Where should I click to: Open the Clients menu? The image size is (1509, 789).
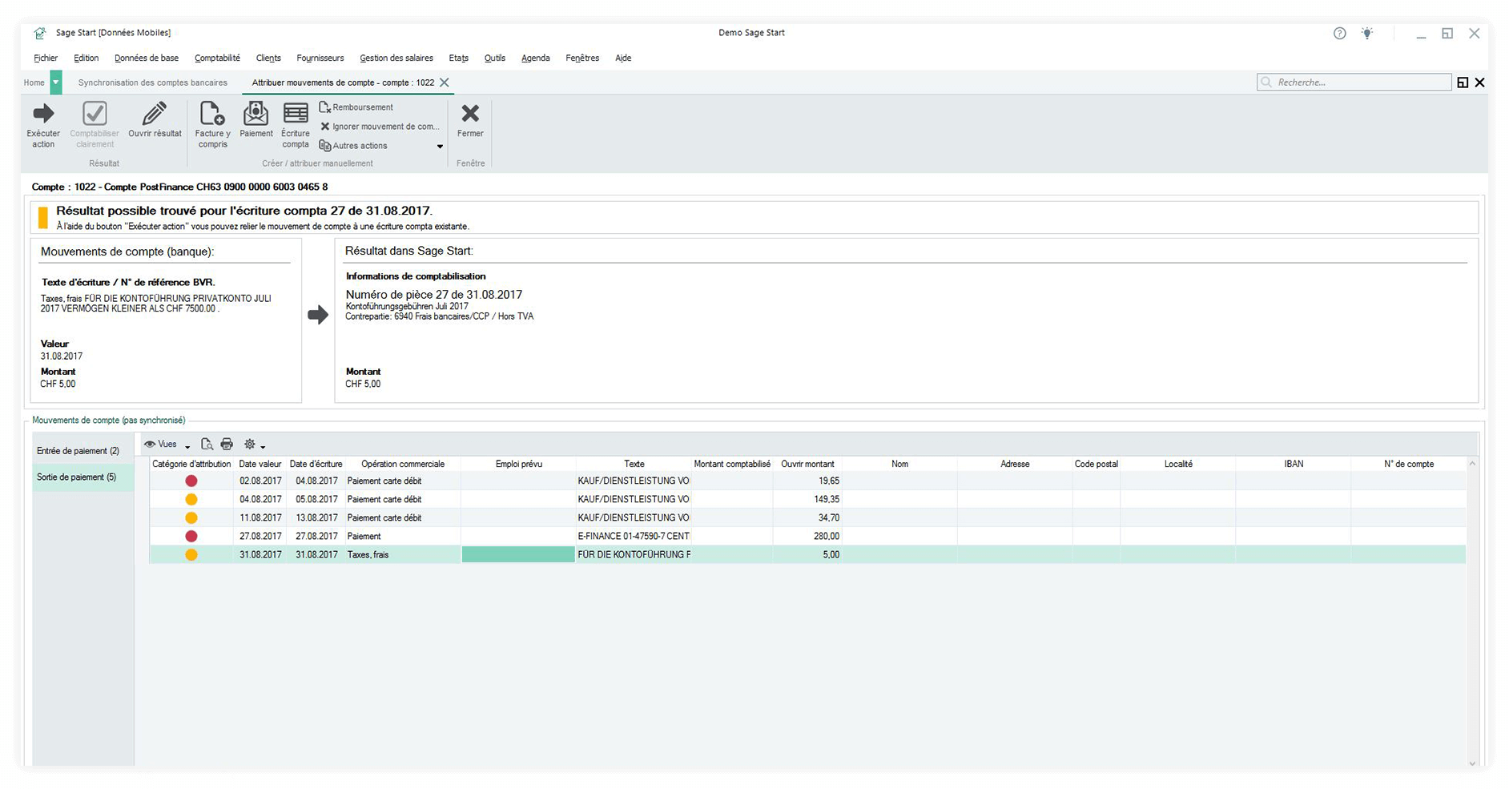pos(268,58)
